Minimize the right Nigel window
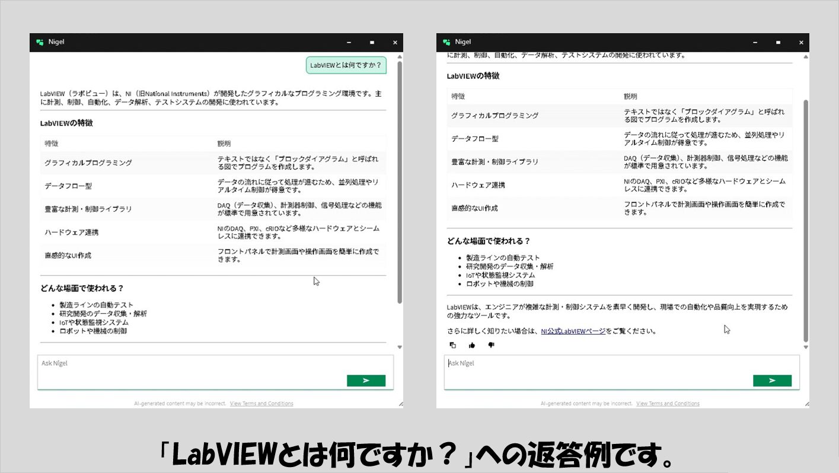The image size is (839, 473). tap(755, 42)
